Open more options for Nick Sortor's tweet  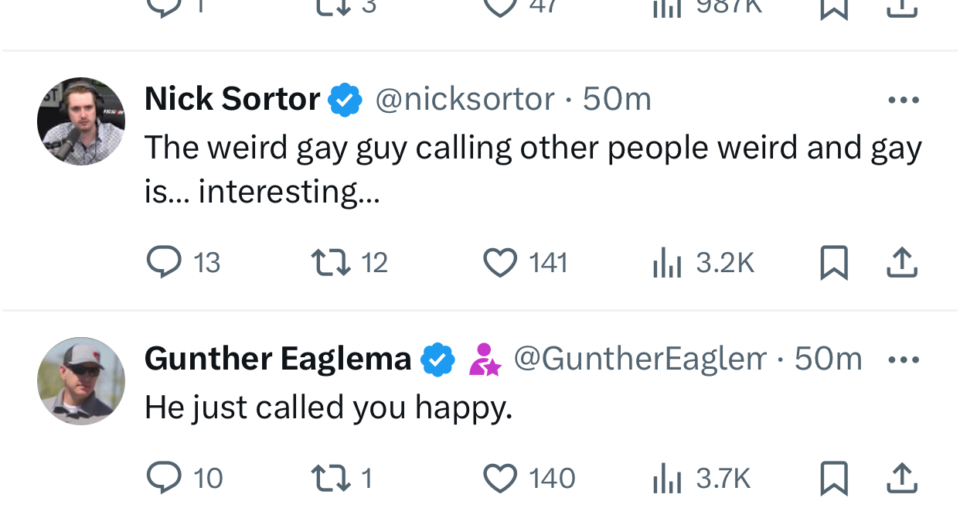coord(904,100)
